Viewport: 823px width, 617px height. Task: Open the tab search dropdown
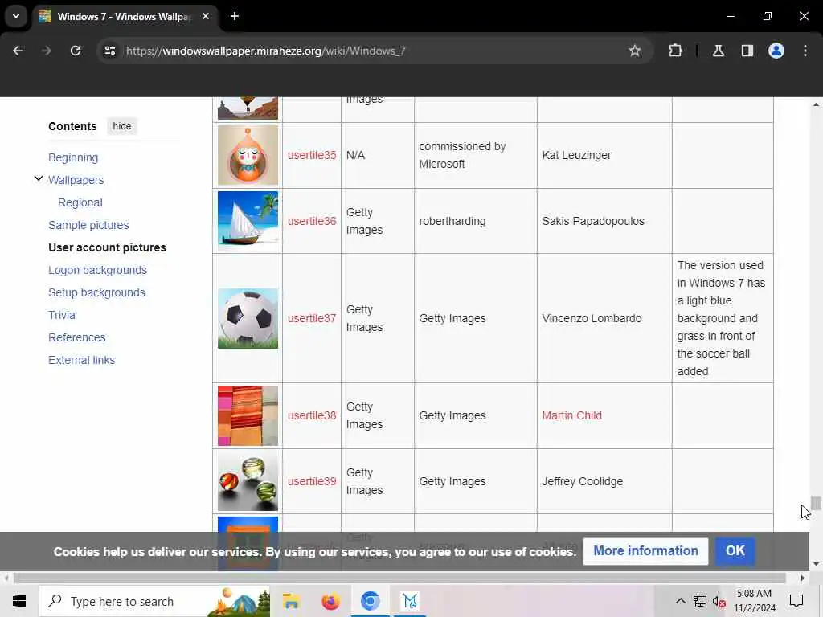16,16
